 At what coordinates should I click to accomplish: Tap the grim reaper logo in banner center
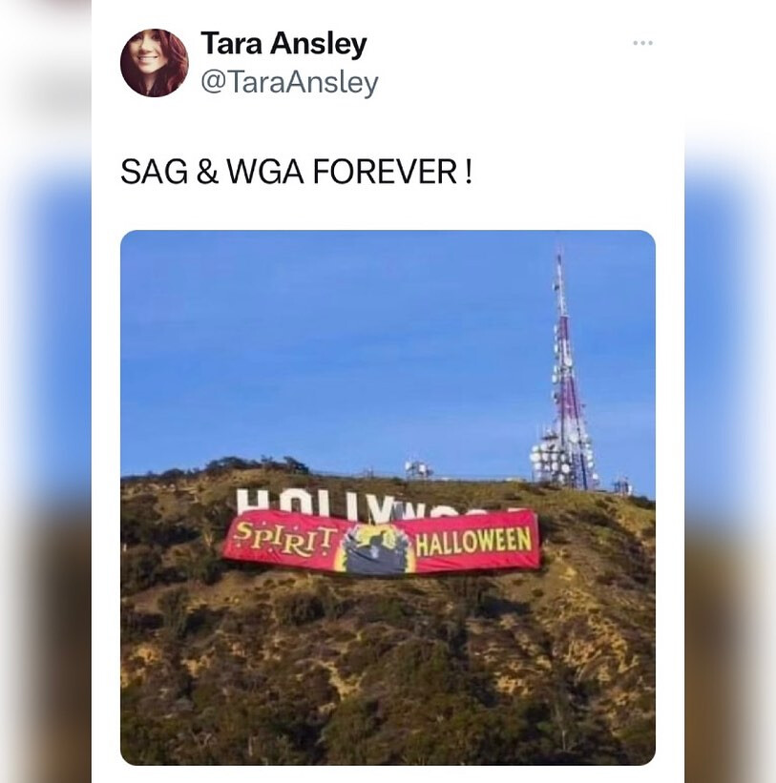[x=375, y=550]
